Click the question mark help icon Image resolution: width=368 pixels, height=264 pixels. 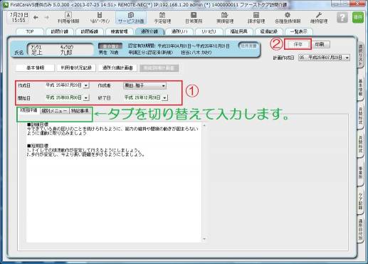(x=342, y=17)
